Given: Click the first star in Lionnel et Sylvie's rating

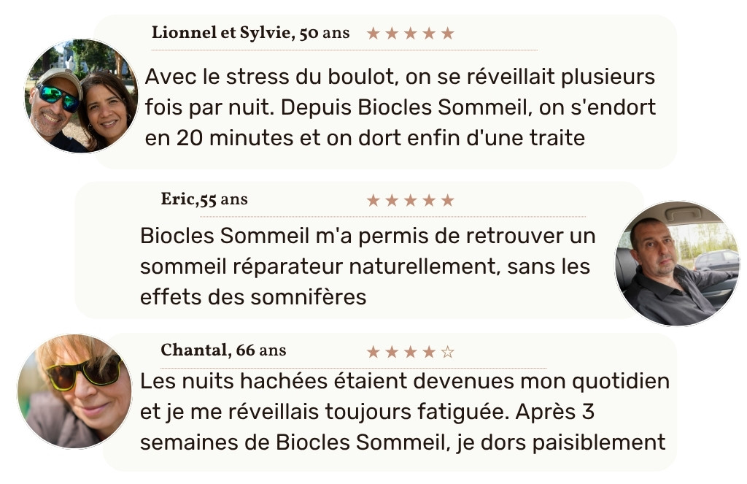Looking at the screenshot, I should tap(373, 34).
